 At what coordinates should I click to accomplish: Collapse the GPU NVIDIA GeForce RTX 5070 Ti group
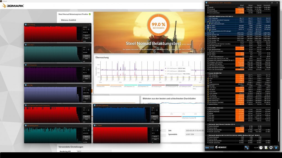point(206,16)
